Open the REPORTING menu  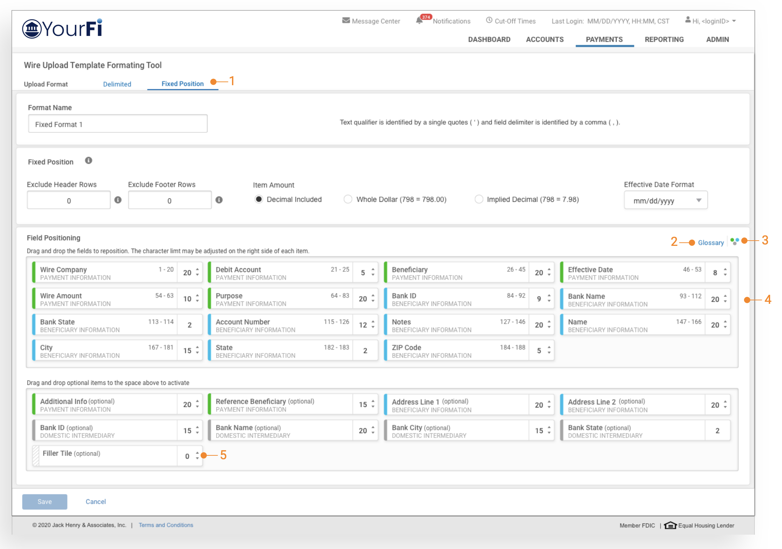coord(664,39)
